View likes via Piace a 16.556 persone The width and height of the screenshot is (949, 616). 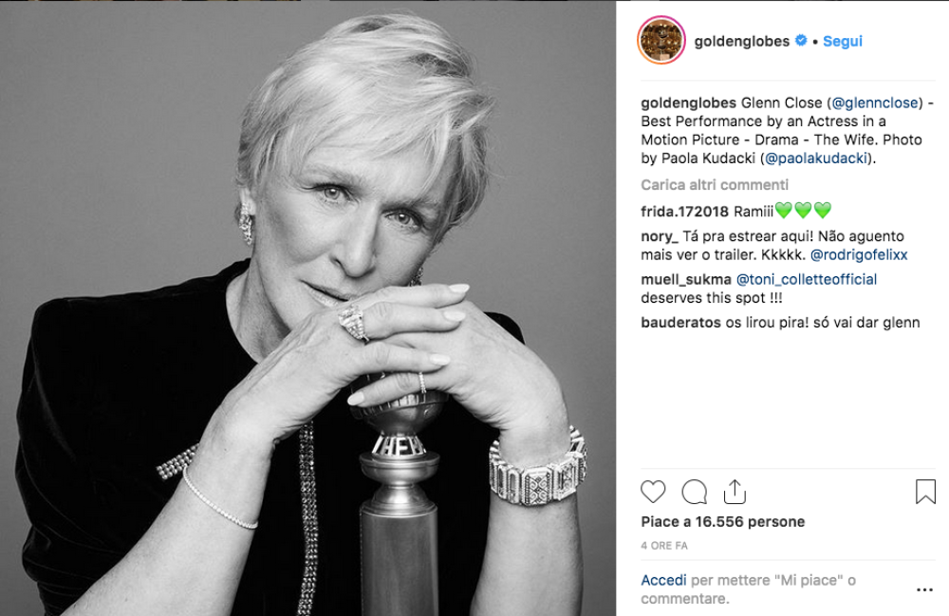[722, 522]
